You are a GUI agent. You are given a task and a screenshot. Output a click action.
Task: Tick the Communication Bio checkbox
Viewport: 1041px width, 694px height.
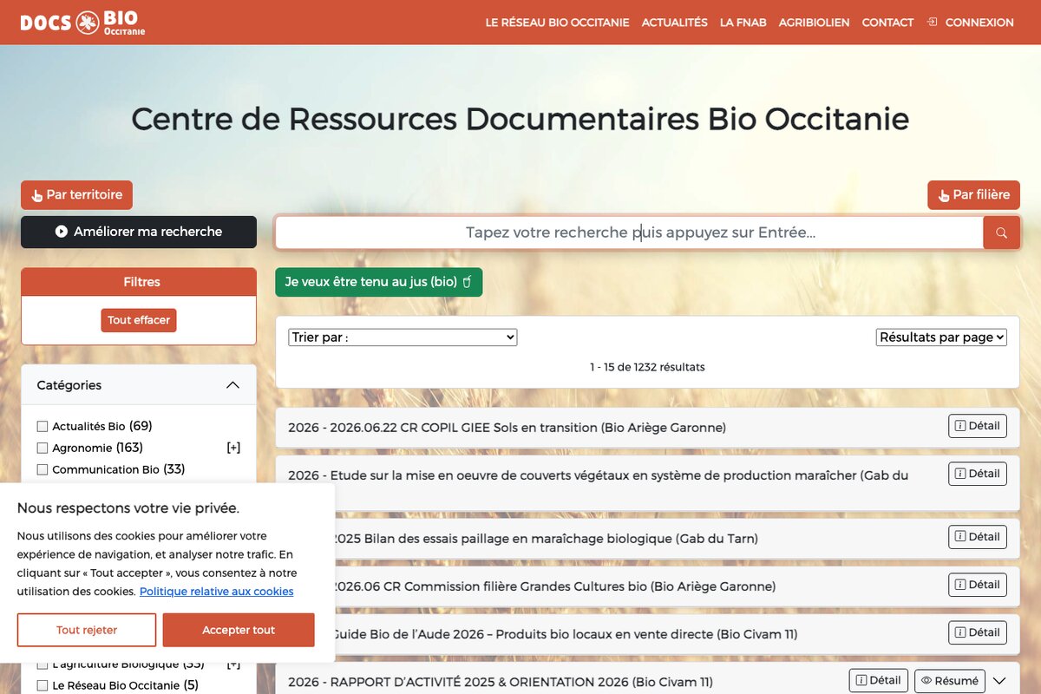(43, 469)
